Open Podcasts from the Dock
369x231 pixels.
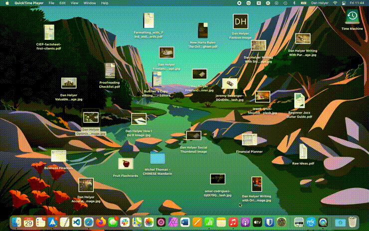click(x=245, y=222)
